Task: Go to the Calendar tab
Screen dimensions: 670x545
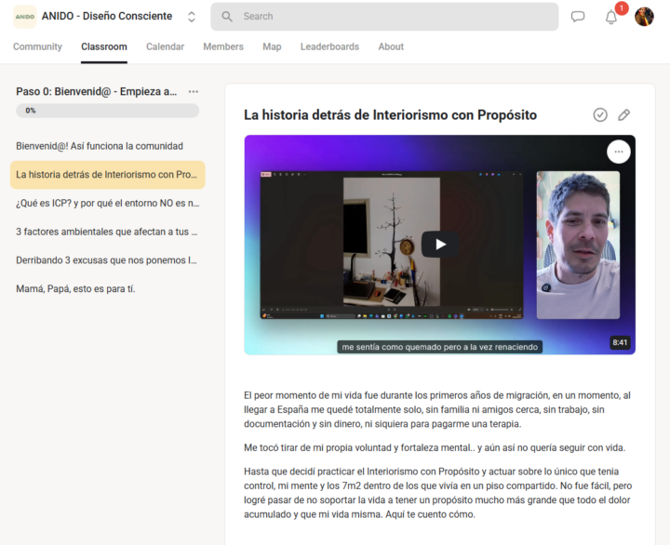Action: click(x=165, y=47)
